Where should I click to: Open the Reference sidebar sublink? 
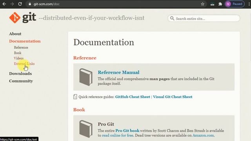pyautogui.click(x=21, y=47)
